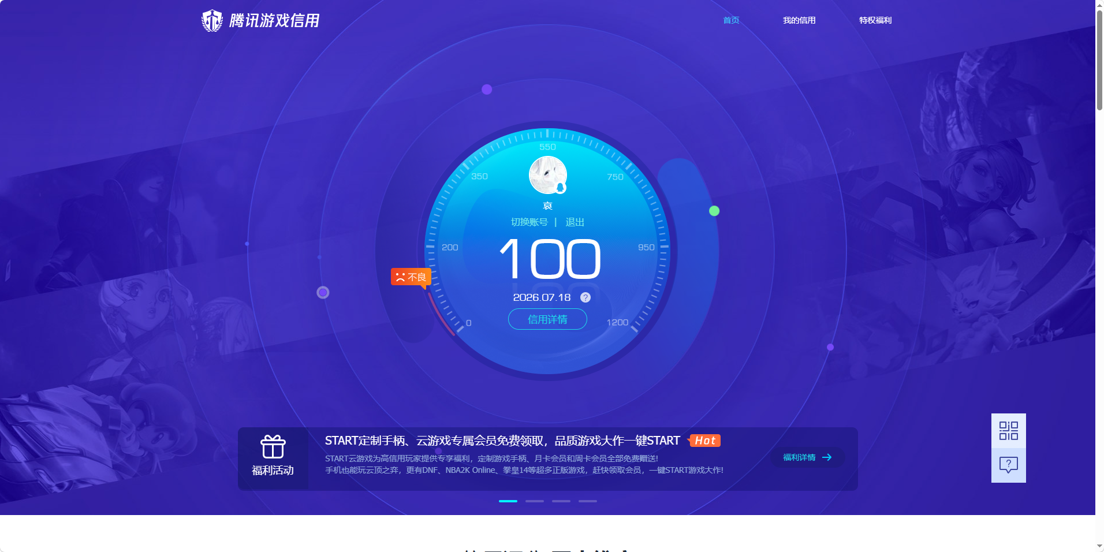Click the 福利活动 label

pyautogui.click(x=273, y=471)
